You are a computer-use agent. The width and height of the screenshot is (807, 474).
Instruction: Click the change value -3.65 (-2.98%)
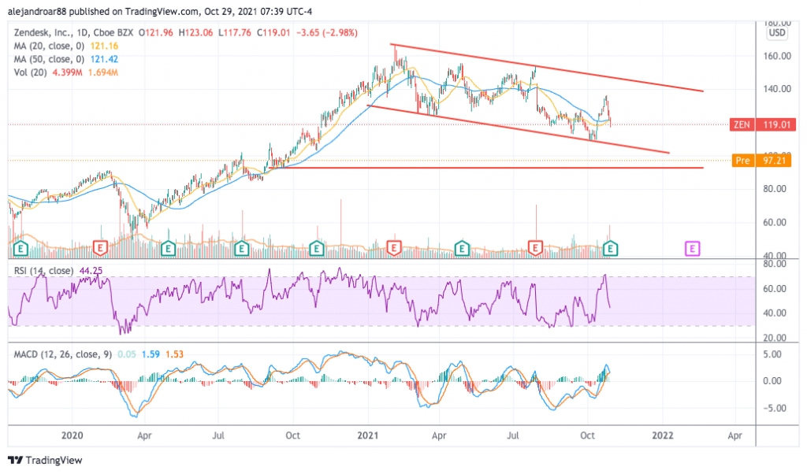click(x=327, y=32)
